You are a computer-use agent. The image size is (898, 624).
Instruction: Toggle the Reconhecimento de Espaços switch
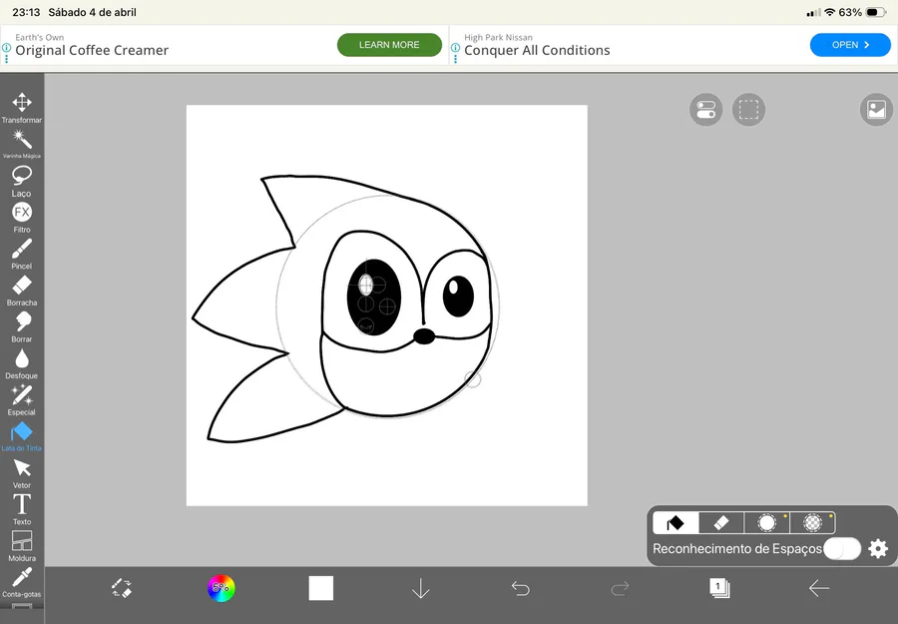point(842,549)
